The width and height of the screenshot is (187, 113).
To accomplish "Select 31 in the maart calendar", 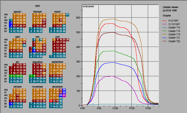I will point(67,15).
